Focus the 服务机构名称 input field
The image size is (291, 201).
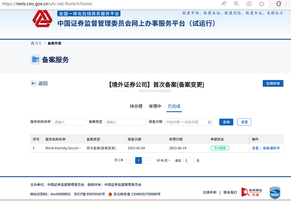point(68,122)
